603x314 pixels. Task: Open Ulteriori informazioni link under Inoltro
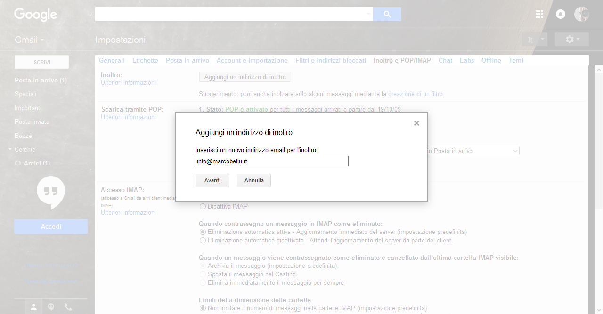(x=128, y=82)
